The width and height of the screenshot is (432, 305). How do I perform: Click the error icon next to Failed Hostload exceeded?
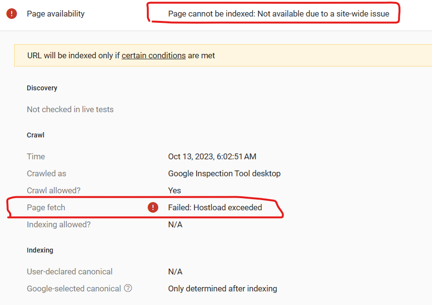coord(153,207)
